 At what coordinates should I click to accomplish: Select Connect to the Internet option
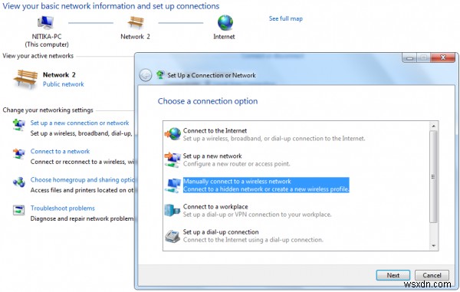pos(296,134)
